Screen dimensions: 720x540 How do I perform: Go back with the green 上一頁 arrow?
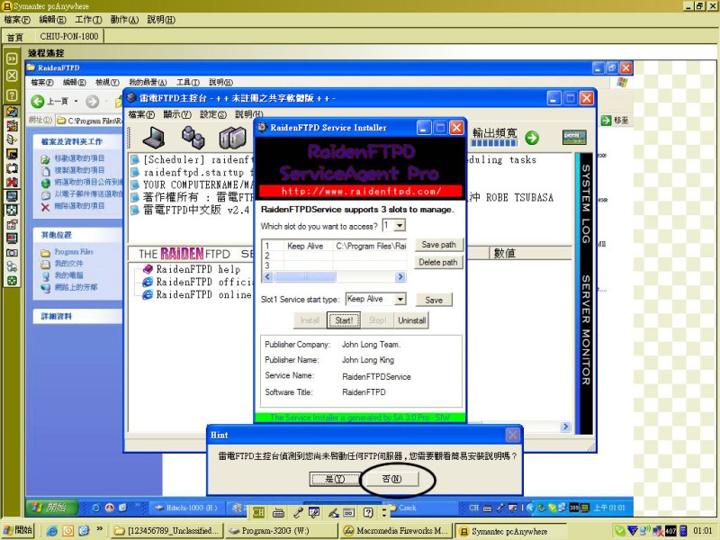click(x=38, y=101)
